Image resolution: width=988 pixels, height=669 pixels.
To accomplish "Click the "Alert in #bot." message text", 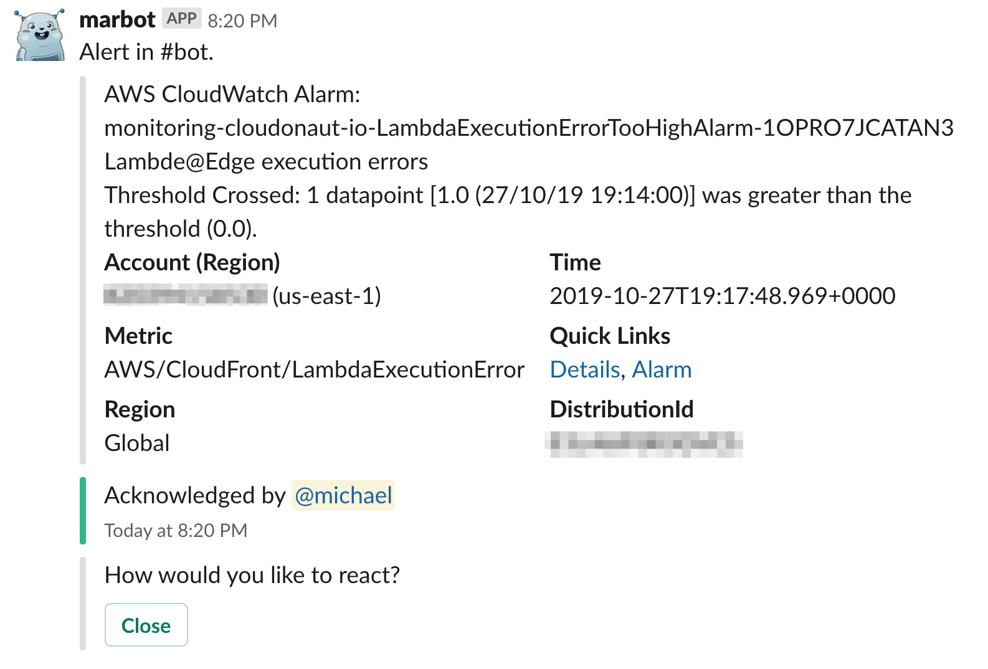I will [146, 52].
